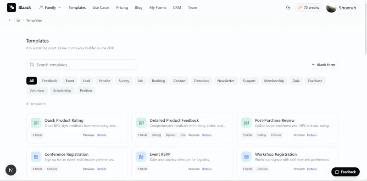Click the Event RSVP calendar icon

pyautogui.click(x=141, y=157)
